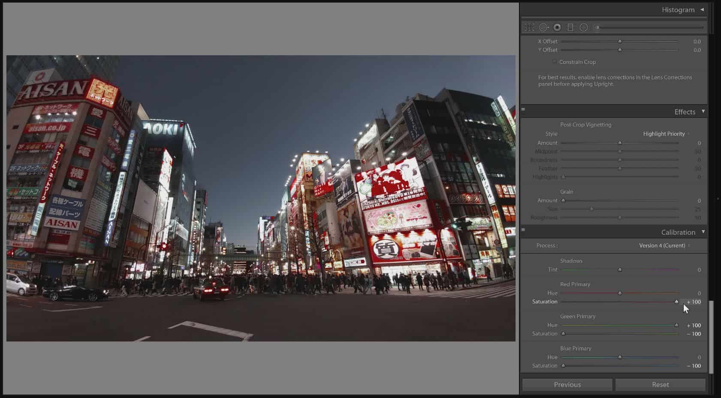Click the Y Offset value field
The height and width of the screenshot is (398, 721).
point(697,50)
